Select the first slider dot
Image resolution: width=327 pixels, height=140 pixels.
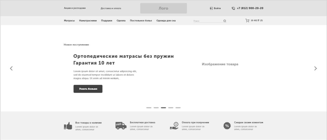(149, 108)
